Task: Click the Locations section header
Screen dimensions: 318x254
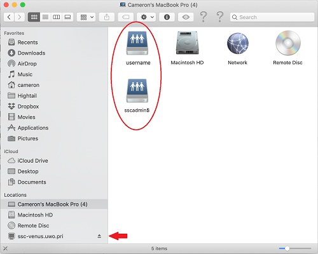Action: point(15,195)
